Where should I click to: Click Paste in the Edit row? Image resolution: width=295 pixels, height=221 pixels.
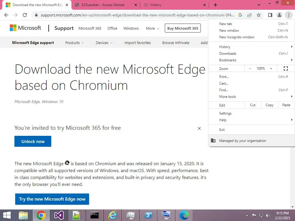tap(286, 105)
